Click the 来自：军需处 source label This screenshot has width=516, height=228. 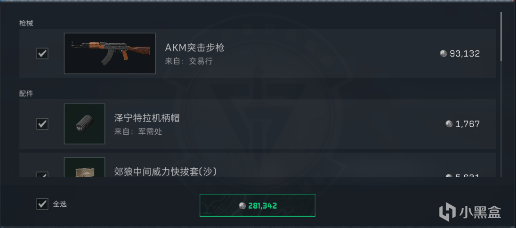tap(138, 132)
